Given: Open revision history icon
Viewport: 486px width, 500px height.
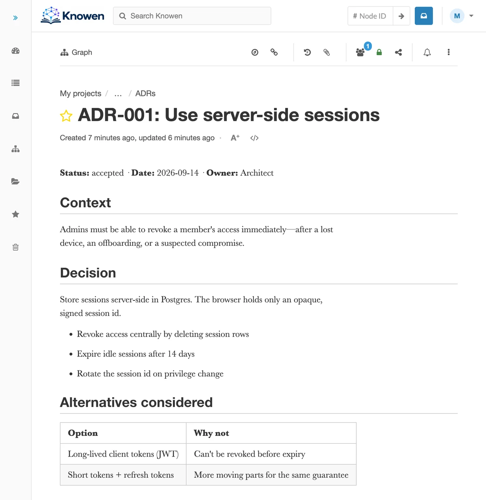Looking at the screenshot, I should click(x=307, y=52).
